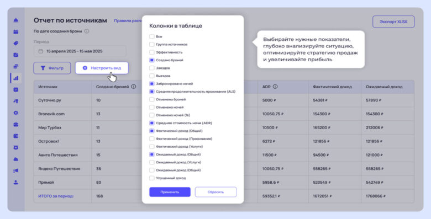Open the checkmark tasks sidebar icon
Image resolution: width=431 pixels, height=219 pixels.
coord(16,90)
